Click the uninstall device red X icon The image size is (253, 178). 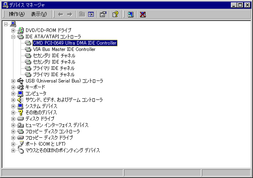click(x=143, y=14)
